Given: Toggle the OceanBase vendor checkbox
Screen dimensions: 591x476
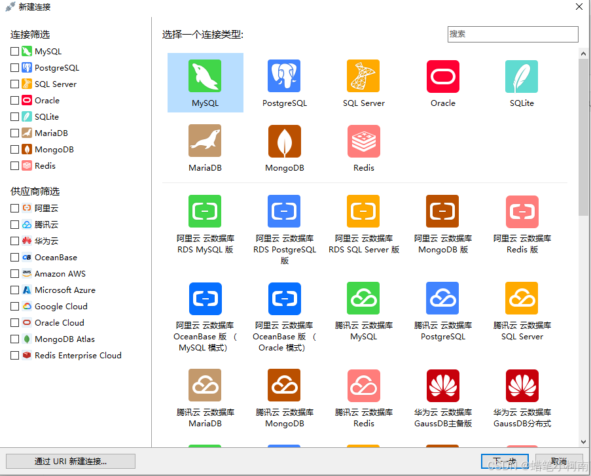Looking at the screenshot, I should 14,257.
